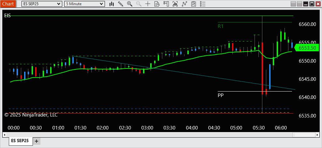Toggle the crosshair cursor tool
This screenshot has width=322, height=148.
(148, 4)
